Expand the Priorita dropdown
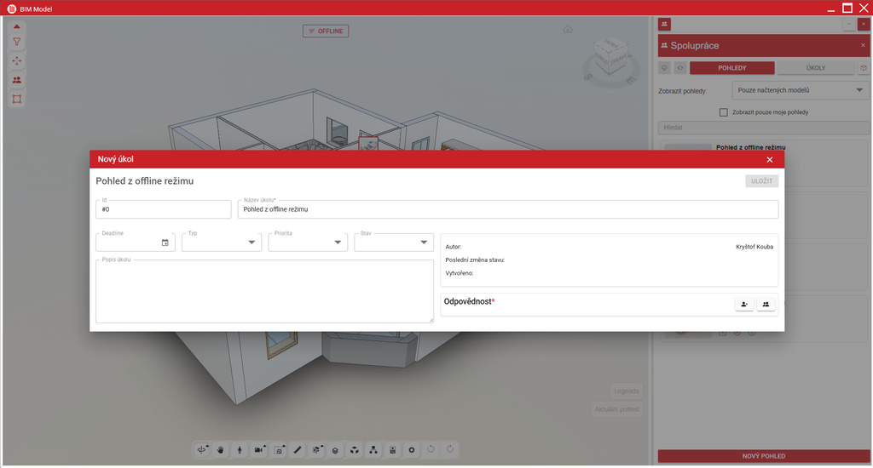 click(x=308, y=243)
